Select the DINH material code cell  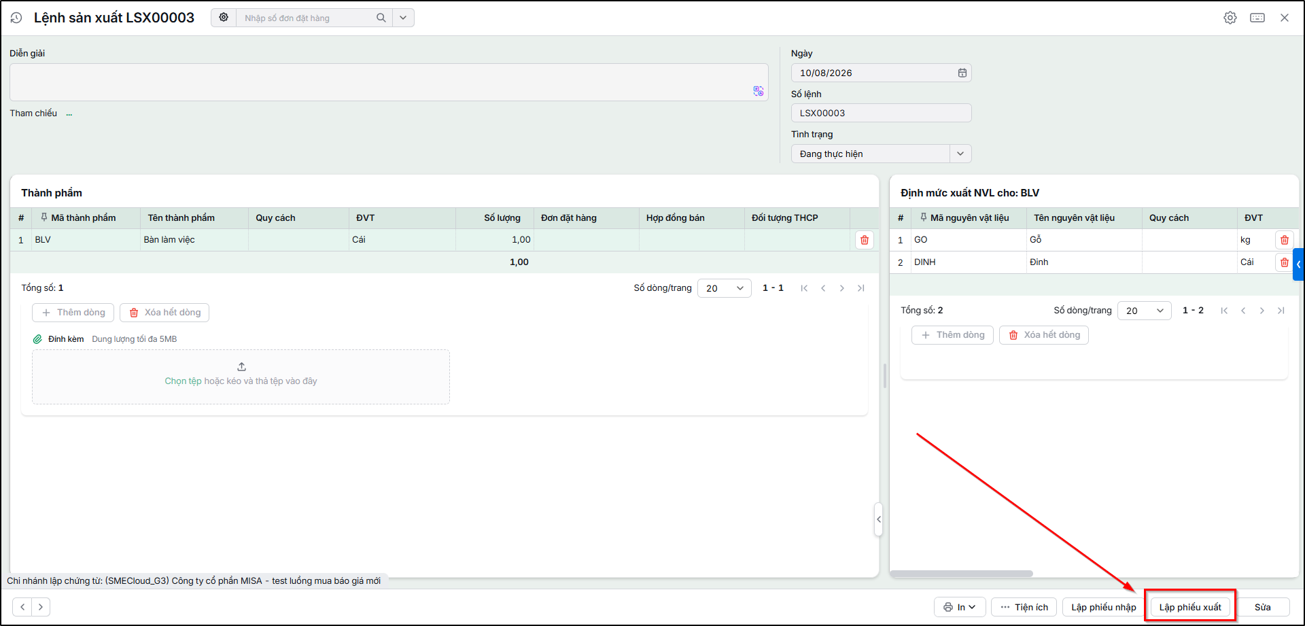pos(969,262)
